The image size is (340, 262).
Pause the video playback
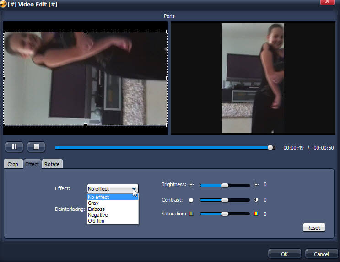(14, 147)
